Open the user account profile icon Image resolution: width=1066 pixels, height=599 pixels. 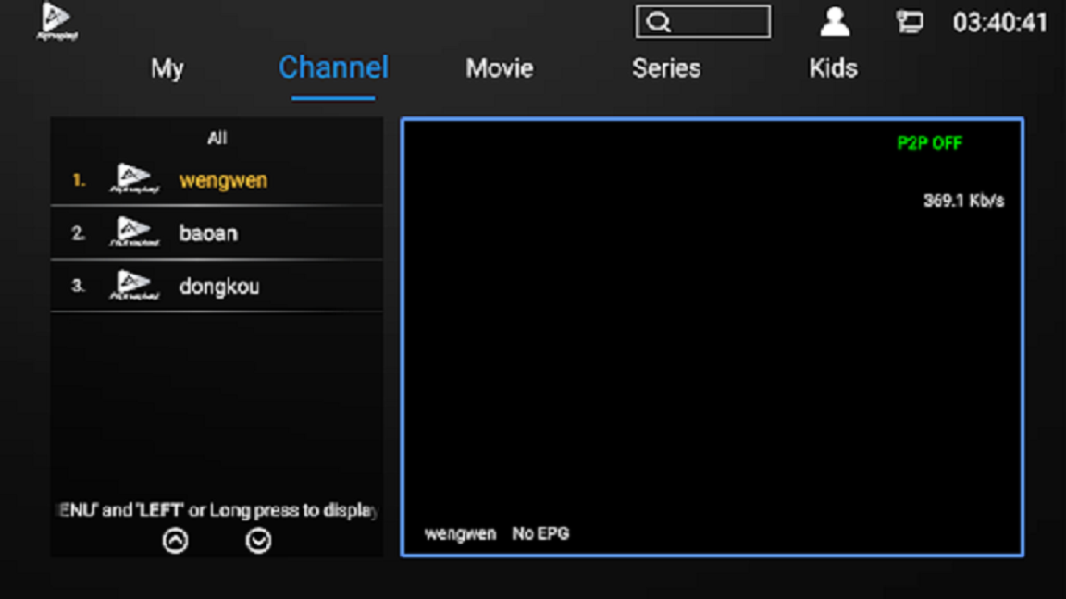pos(834,20)
